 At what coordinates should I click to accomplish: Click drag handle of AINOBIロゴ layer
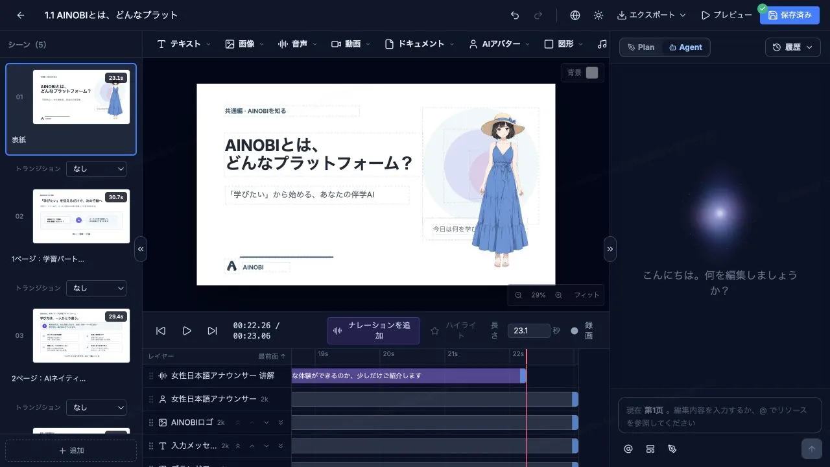click(151, 422)
